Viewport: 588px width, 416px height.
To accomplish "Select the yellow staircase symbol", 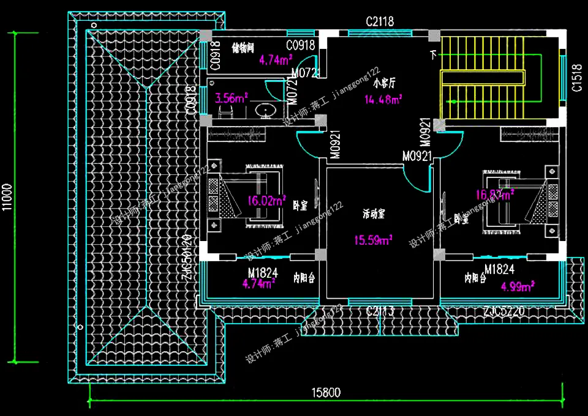I will coord(483,78).
